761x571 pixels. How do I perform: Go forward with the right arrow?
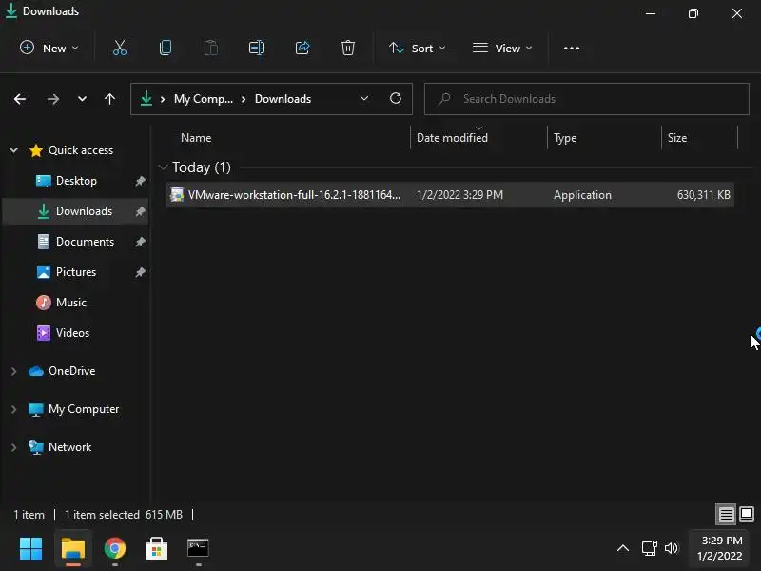[53, 99]
